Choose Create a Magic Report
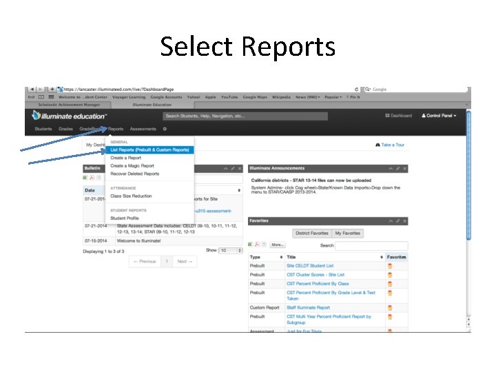Image resolution: width=496 pixels, height=372 pixels. pos(132,166)
